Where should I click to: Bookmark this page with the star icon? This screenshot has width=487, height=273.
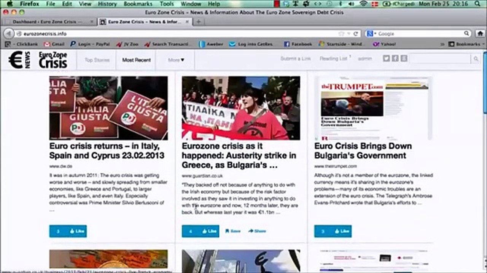342,34
